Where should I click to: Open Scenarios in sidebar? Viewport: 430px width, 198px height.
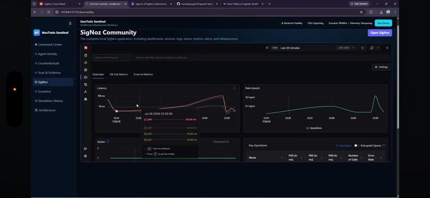(x=53, y=92)
